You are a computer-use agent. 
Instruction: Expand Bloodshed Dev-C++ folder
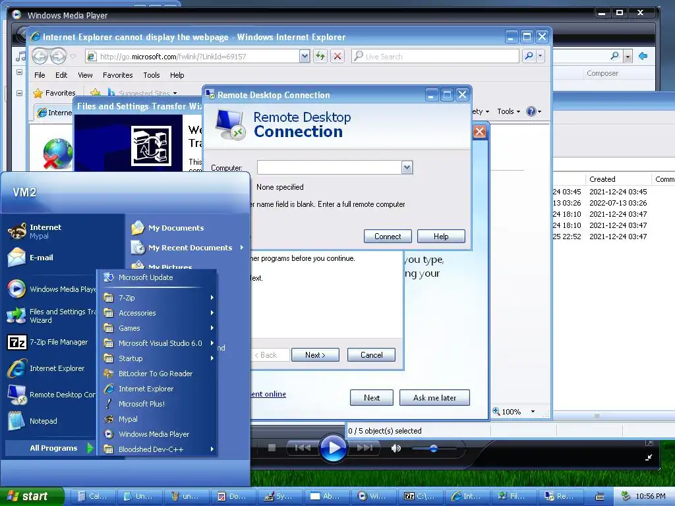(x=158, y=449)
